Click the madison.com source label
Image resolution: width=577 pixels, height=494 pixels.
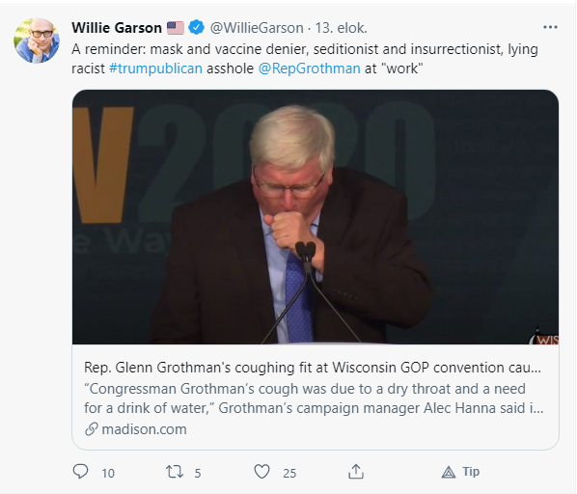[x=145, y=429]
